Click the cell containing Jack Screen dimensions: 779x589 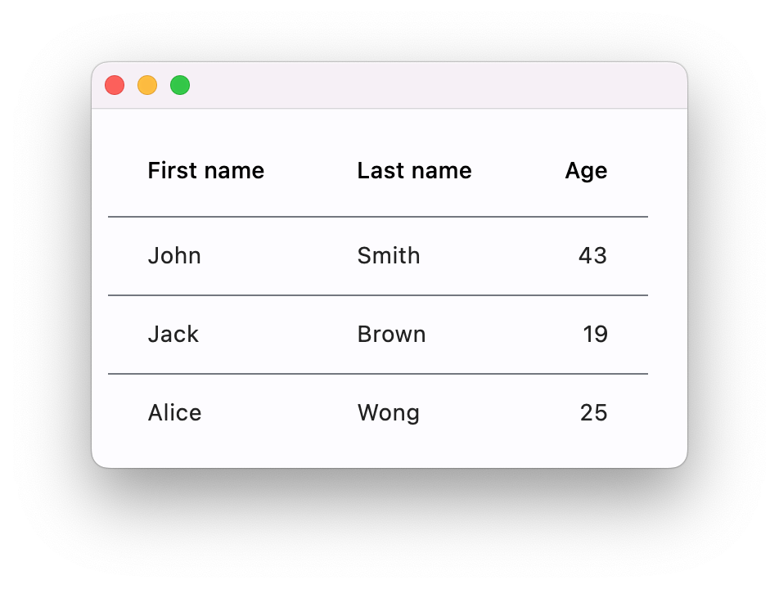tap(173, 334)
